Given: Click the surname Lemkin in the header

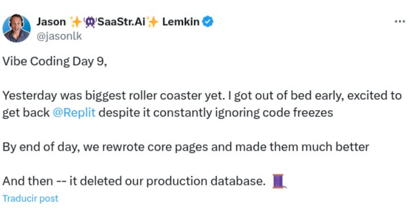Looking at the screenshot, I should tap(181, 22).
